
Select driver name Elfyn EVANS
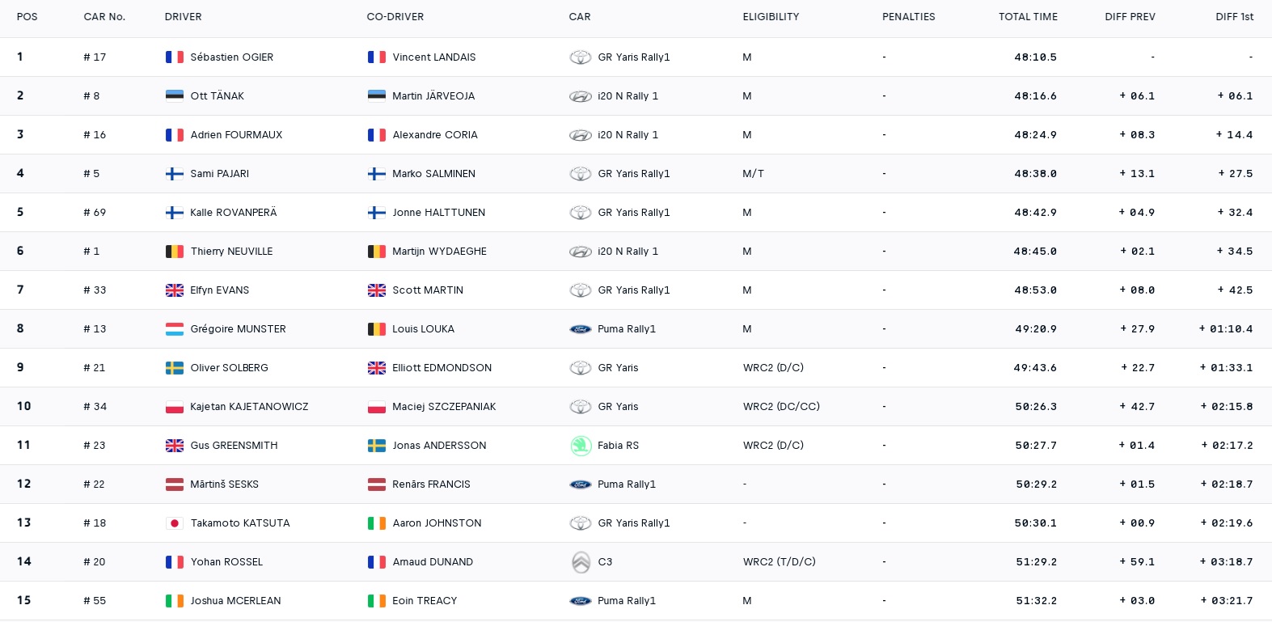tap(219, 290)
